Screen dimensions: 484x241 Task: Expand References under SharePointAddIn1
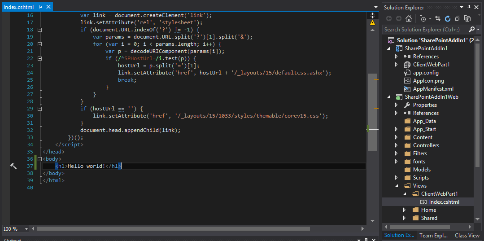click(397, 57)
